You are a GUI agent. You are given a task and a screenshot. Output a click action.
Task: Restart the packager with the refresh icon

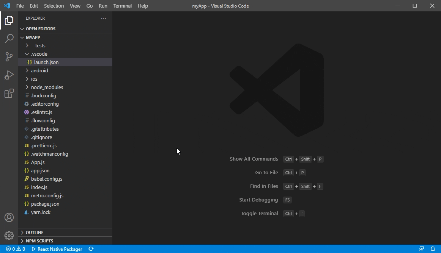click(x=91, y=249)
